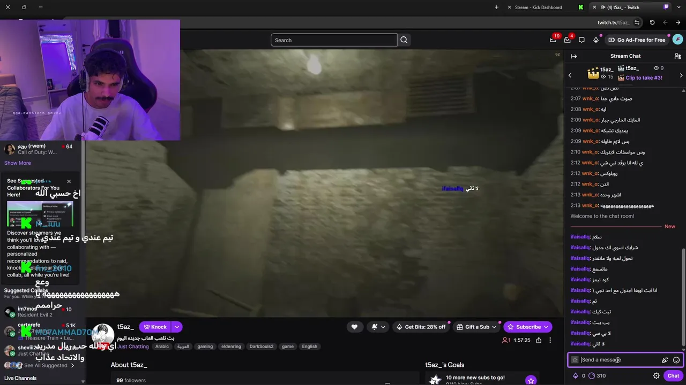Click the Clip to take #3! link
Image resolution: width=686 pixels, height=385 pixels.
coord(644,78)
